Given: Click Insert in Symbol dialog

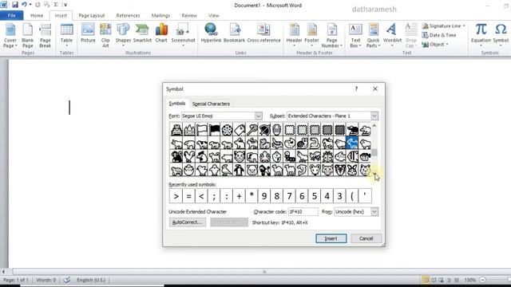Looking at the screenshot, I should 331,238.
